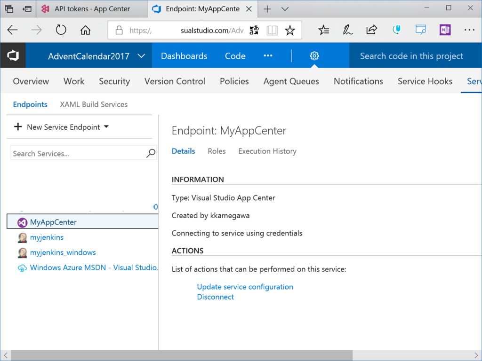Open the Version Control tab
This screenshot has height=361, width=482.
pyautogui.click(x=175, y=81)
